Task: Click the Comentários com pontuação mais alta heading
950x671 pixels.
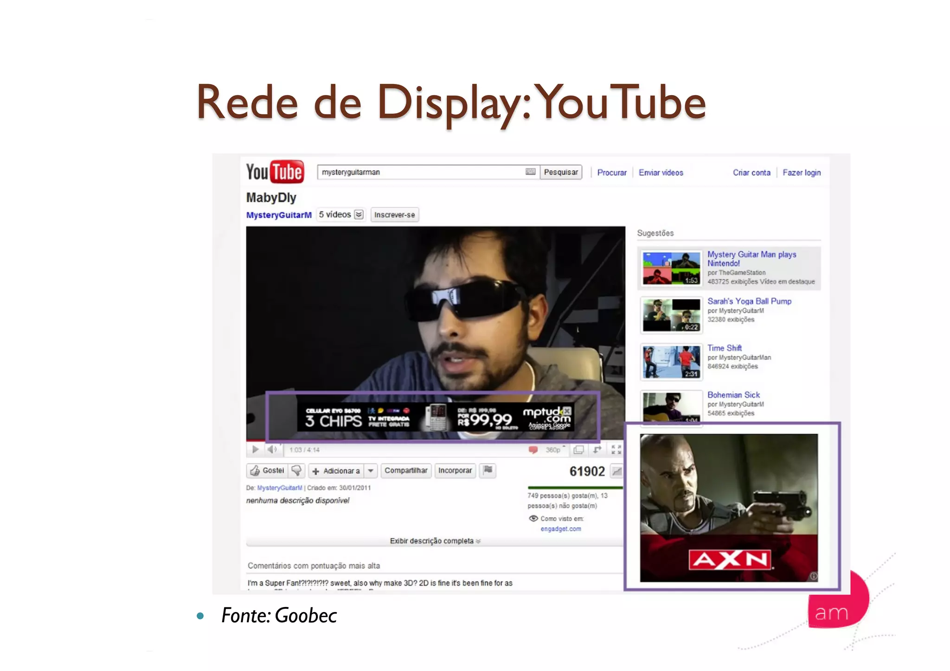Action: [x=314, y=566]
